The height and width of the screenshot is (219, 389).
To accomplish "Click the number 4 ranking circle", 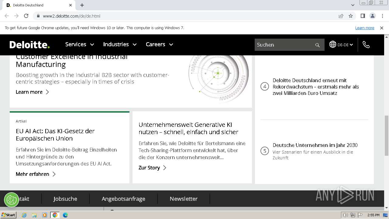I will (265, 86).
